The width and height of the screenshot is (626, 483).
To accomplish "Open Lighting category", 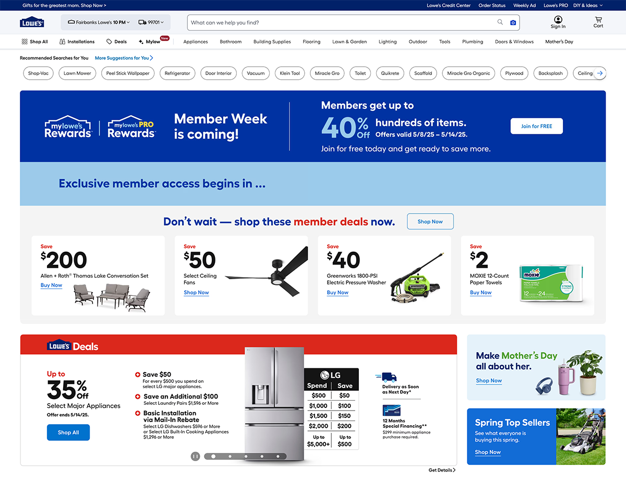I will pos(388,42).
